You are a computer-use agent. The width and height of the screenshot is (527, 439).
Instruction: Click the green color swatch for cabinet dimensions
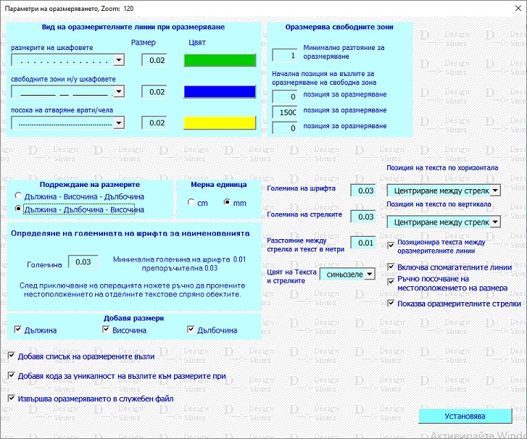coord(220,60)
